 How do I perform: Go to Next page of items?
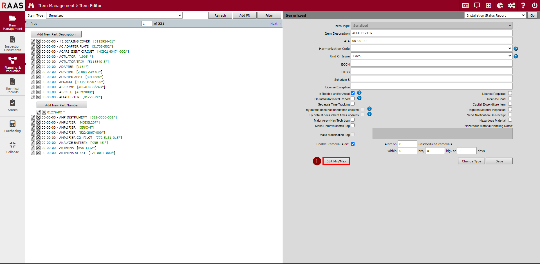pos(275,24)
